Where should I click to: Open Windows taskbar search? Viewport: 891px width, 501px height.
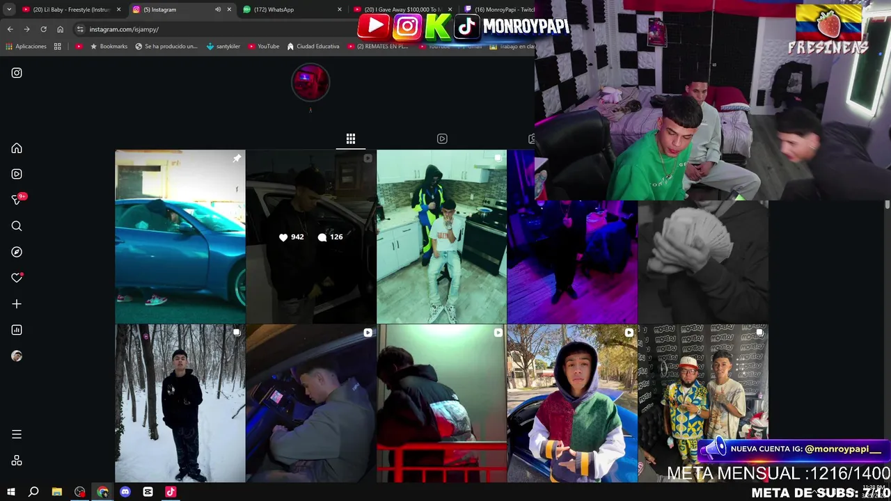pos(33,492)
